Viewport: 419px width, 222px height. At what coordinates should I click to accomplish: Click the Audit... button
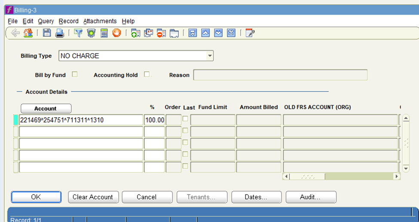click(x=311, y=197)
